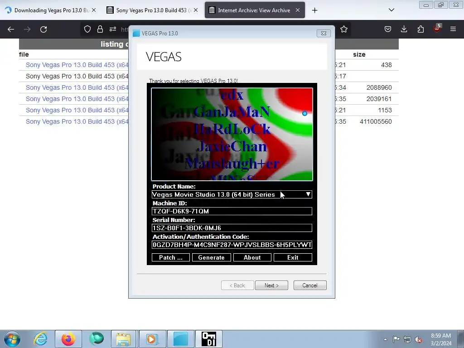
Task: Open the Action Center flag icon
Action: (396, 339)
